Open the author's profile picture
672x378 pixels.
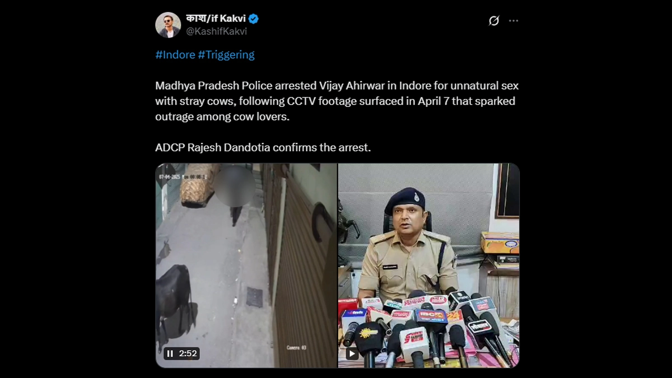coord(168,25)
